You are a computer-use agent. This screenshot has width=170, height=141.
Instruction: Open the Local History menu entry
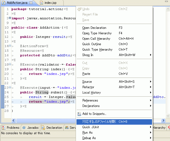pyautogui.click(x=114, y=92)
